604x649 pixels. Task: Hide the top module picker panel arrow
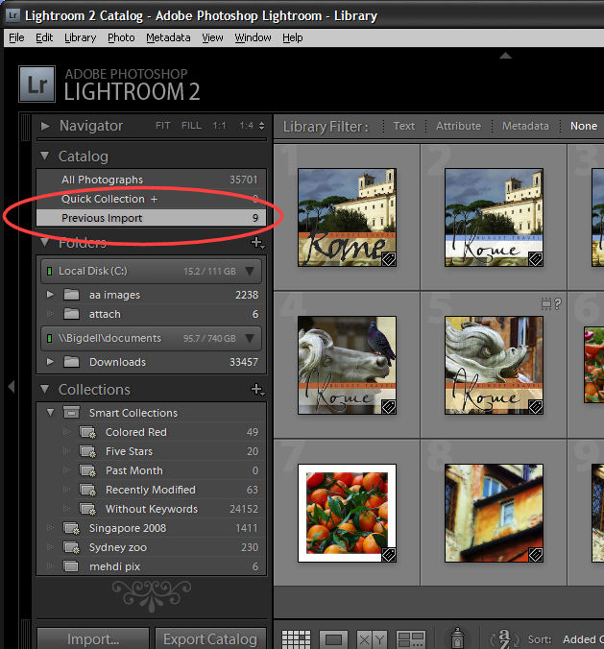[x=505, y=56]
